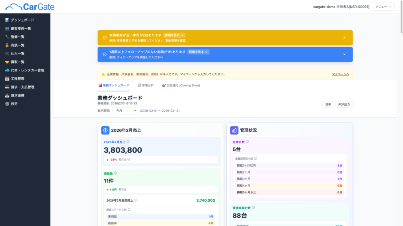Image resolution: width=403 pixels, height=226 pixels.
Task: Click info icon beside 商談数
Action: tap(115, 173)
